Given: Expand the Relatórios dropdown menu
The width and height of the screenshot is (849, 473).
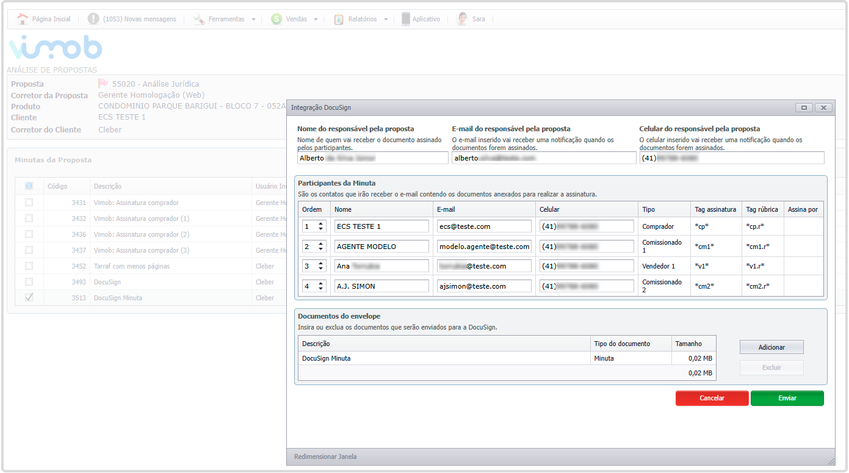Looking at the screenshot, I should click(x=386, y=20).
